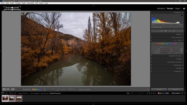Collapse the Histograma panel

point(183,12)
